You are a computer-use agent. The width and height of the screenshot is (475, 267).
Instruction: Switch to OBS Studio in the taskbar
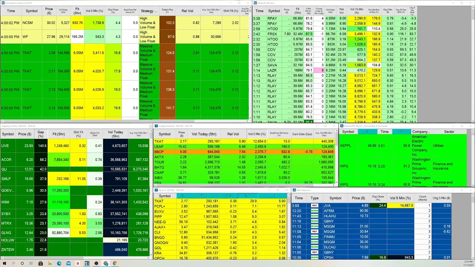pyautogui.click(x=96, y=263)
